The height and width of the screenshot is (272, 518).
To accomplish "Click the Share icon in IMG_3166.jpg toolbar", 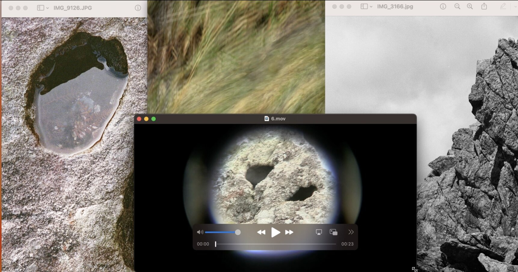I will tap(484, 6).
